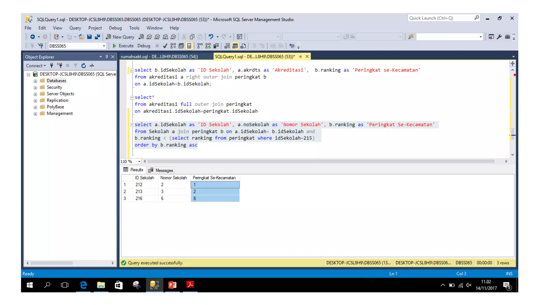Select cell 212 in ID Sekolah column
This screenshot has width=543, height=305.
pyautogui.click(x=145, y=185)
